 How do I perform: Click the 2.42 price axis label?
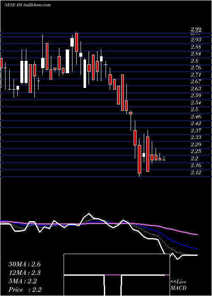click(x=196, y=123)
